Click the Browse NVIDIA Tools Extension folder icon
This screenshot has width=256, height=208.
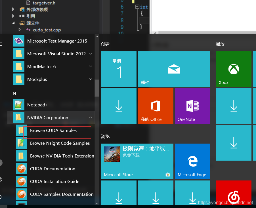pyautogui.click(x=21, y=156)
